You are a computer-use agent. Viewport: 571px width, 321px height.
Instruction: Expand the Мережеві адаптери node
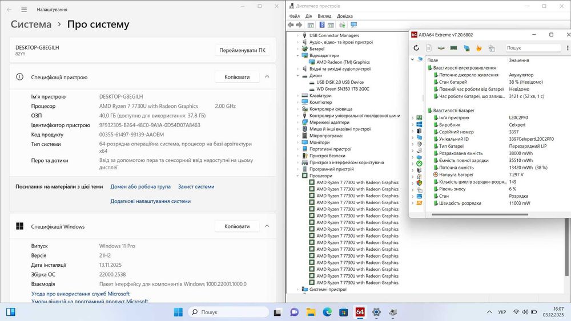coord(298,123)
